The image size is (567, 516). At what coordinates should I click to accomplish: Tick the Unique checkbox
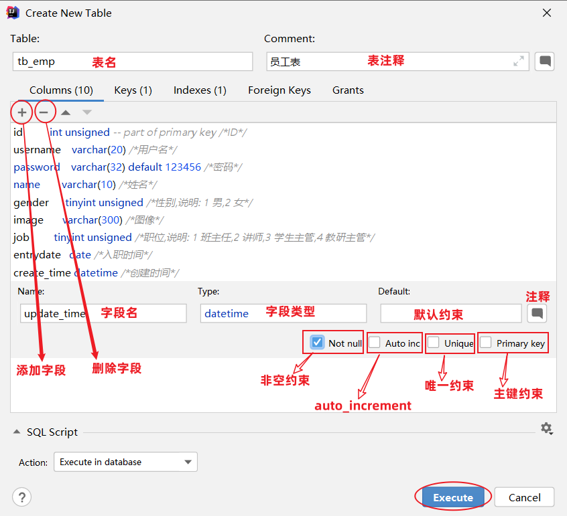click(434, 343)
